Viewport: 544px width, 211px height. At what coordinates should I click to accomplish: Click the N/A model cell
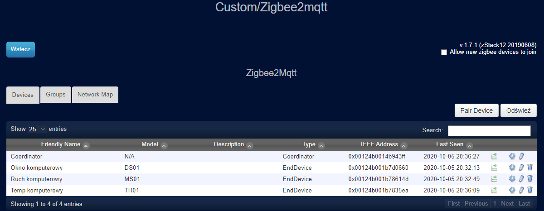tap(129, 156)
